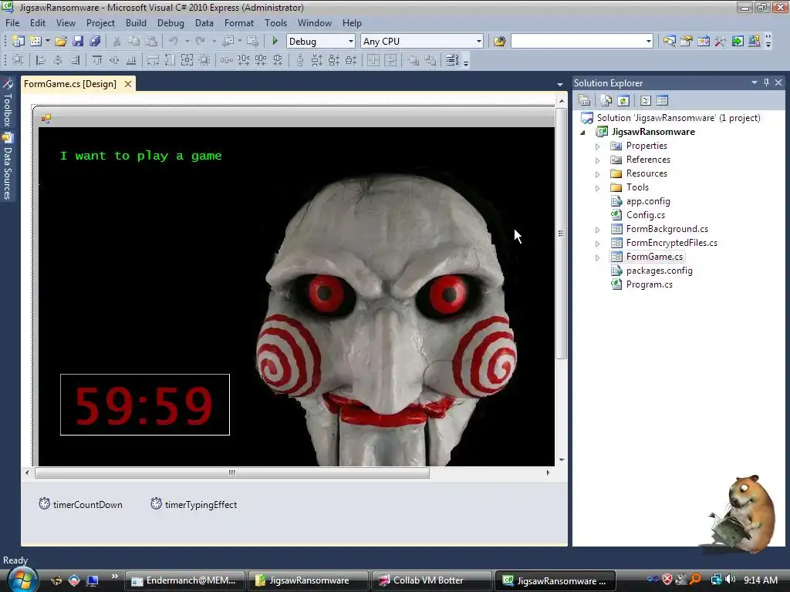Select the 59:59 countdown label on form
Screen dimensions: 790x592
pos(145,405)
